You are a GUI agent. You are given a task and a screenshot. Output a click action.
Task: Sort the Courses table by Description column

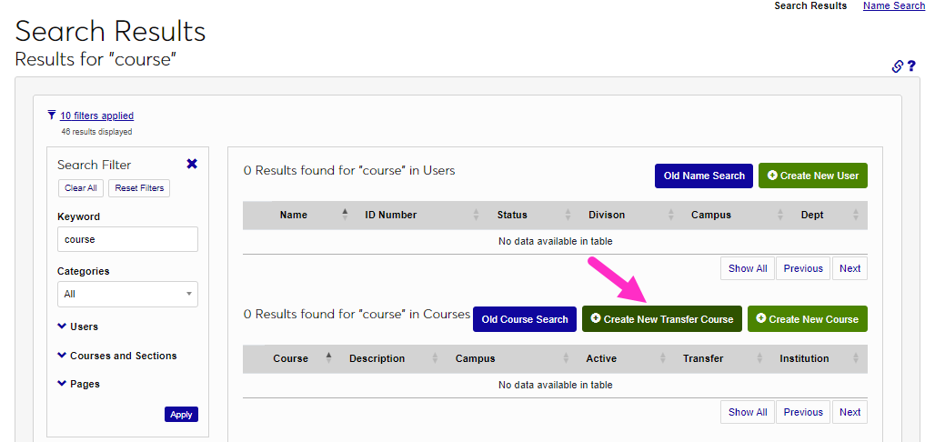coord(377,358)
